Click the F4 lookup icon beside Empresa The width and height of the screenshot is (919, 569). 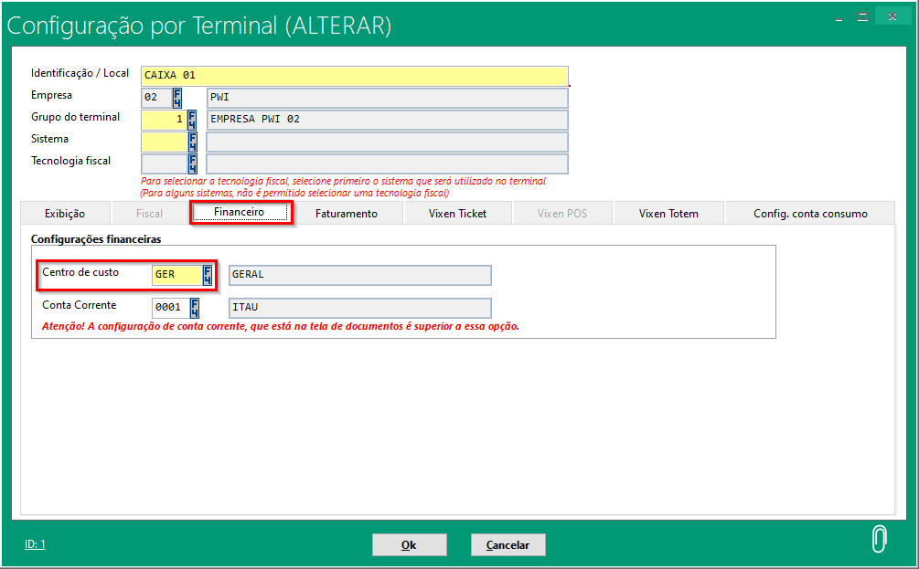[x=176, y=98]
